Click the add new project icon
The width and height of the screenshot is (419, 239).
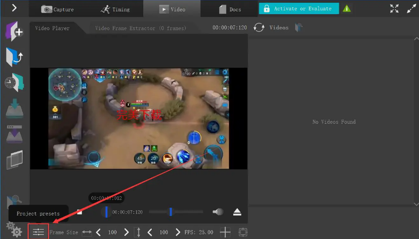click(14, 31)
